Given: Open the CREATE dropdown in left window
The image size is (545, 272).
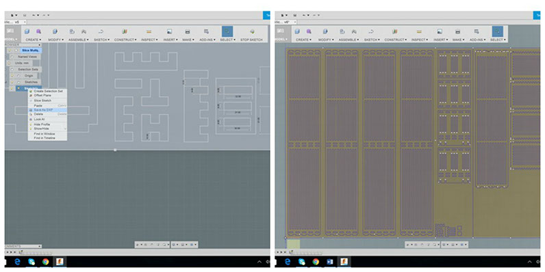Looking at the screenshot, I should (x=34, y=40).
